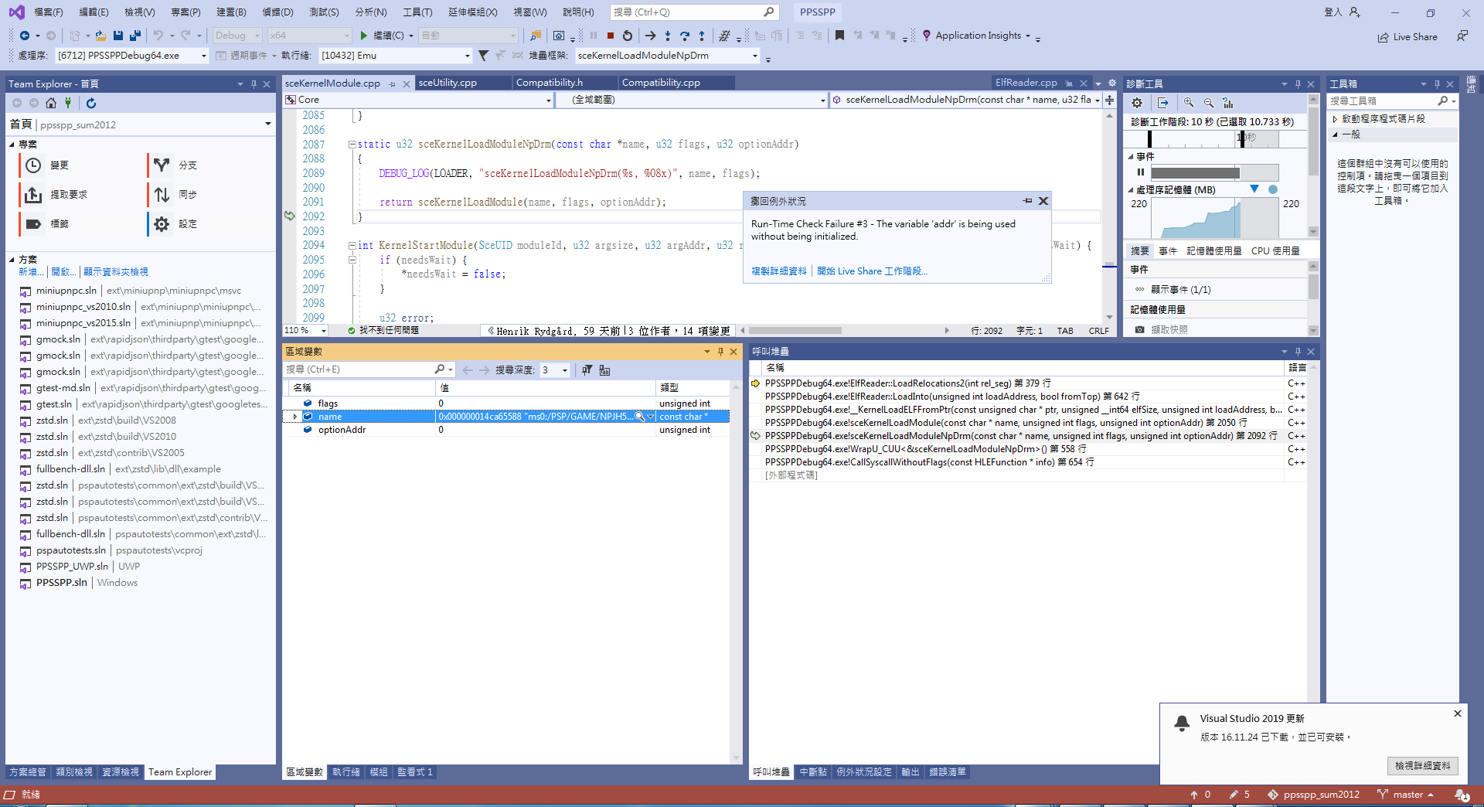Click the Team Explorer Refresh icon
The width and height of the screenshot is (1484, 807).
(x=91, y=103)
